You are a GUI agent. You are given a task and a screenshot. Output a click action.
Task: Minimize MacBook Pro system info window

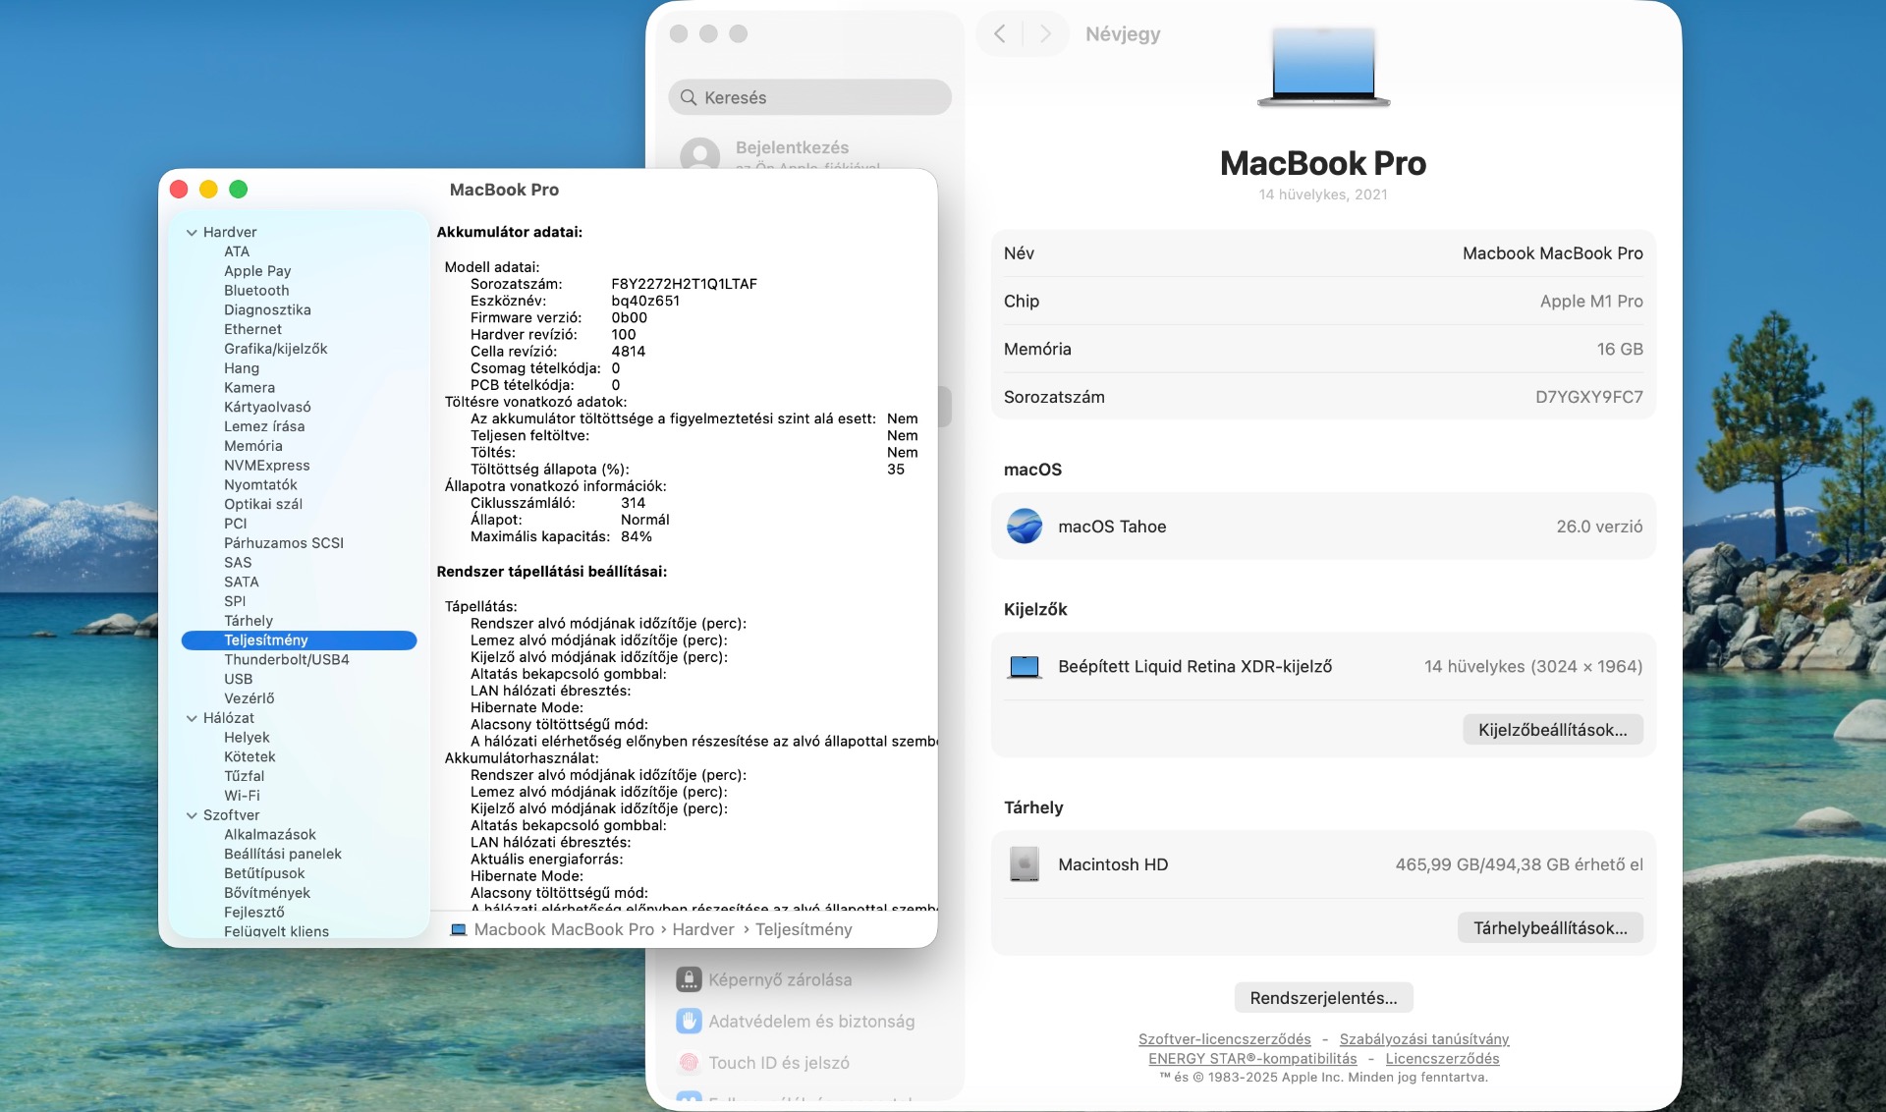click(208, 190)
